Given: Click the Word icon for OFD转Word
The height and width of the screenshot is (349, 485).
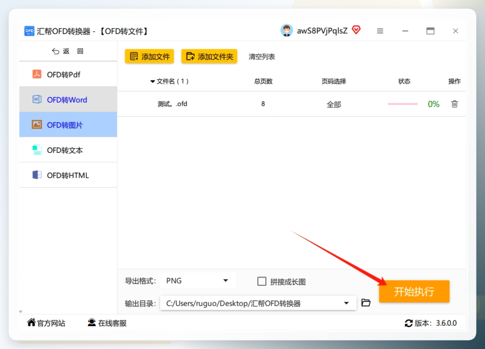Looking at the screenshot, I should click(37, 99).
